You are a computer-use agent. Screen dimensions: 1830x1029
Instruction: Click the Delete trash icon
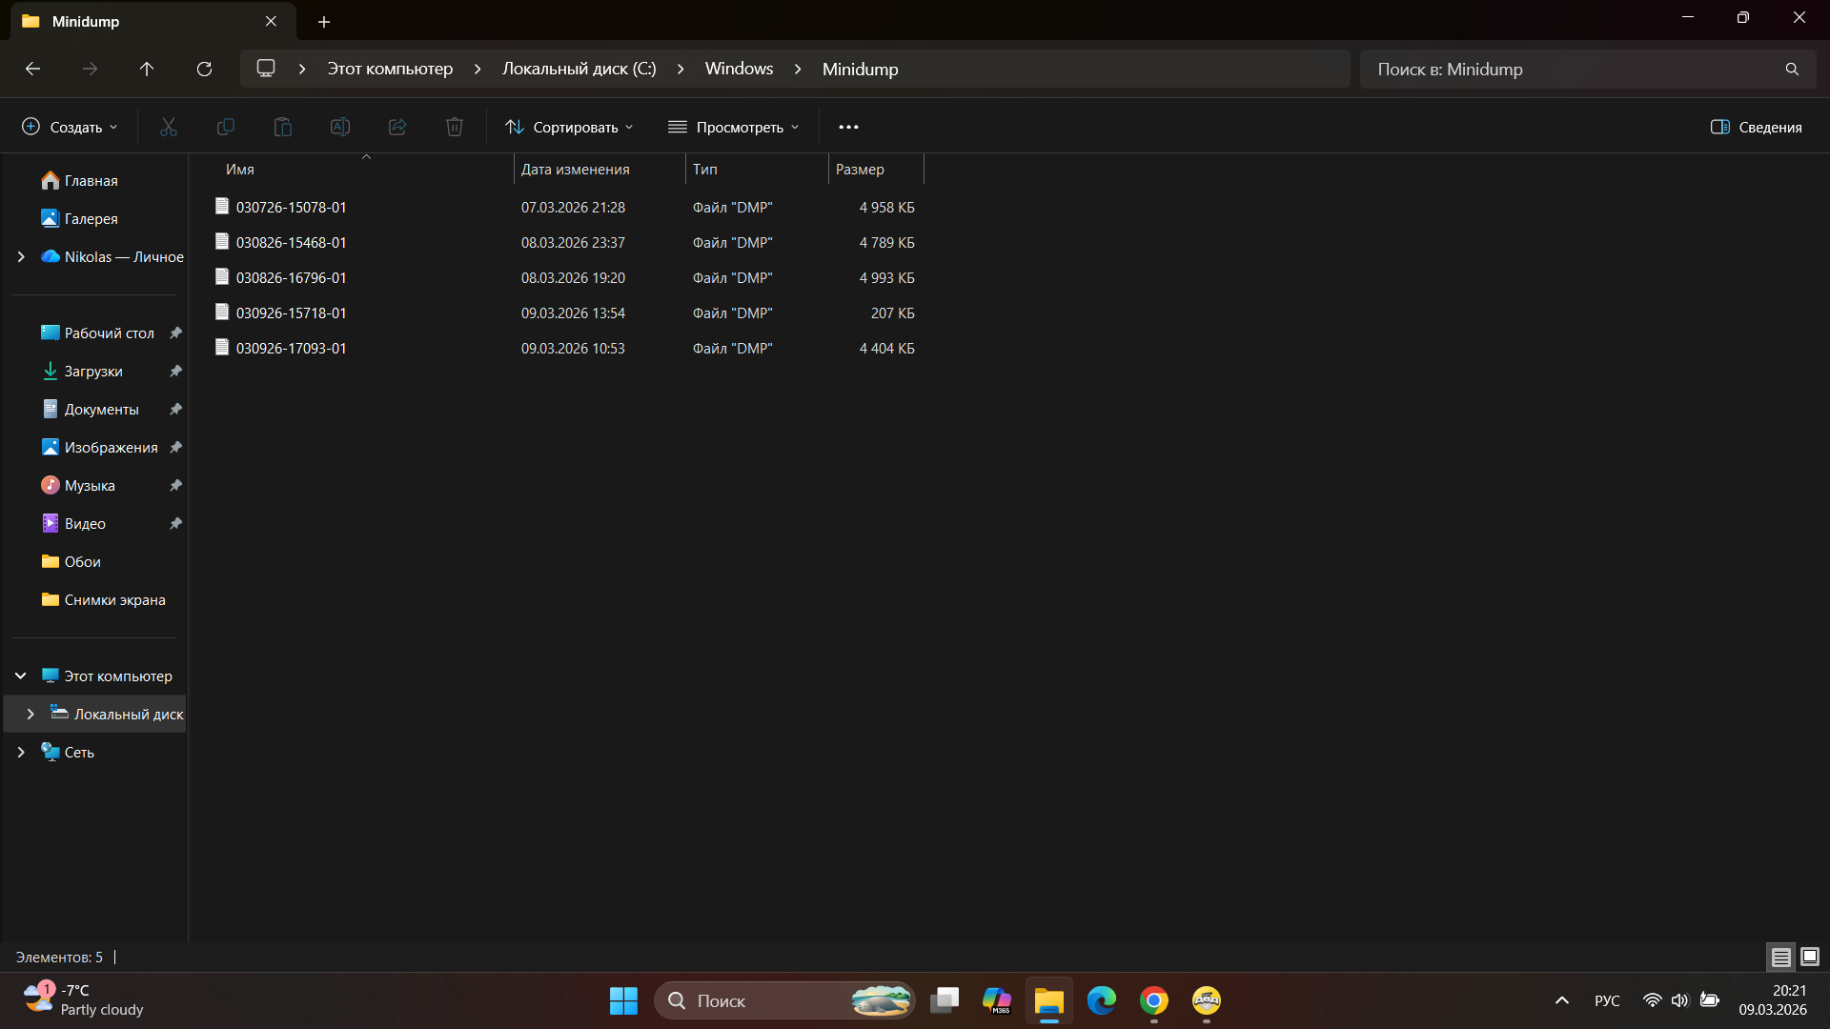455,127
